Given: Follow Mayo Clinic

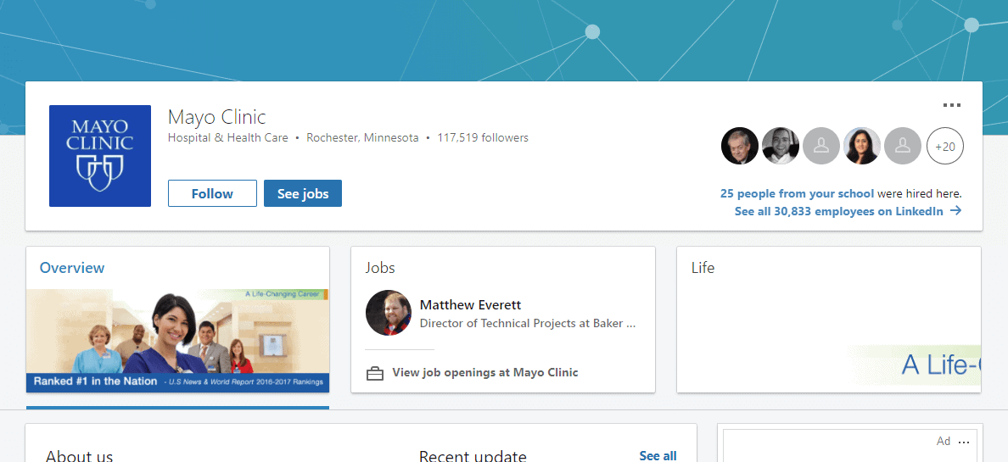Looking at the screenshot, I should (212, 193).
